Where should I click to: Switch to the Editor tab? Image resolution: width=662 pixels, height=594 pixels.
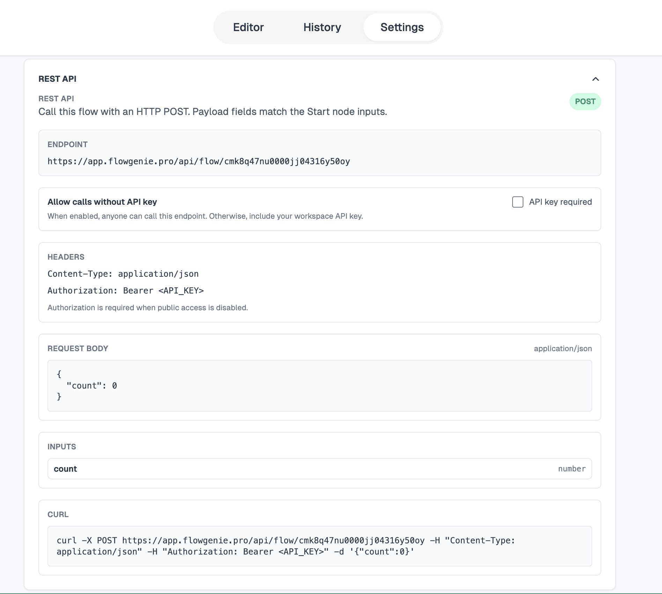(248, 27)
